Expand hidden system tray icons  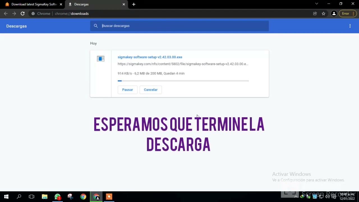(x=296, y=196)
